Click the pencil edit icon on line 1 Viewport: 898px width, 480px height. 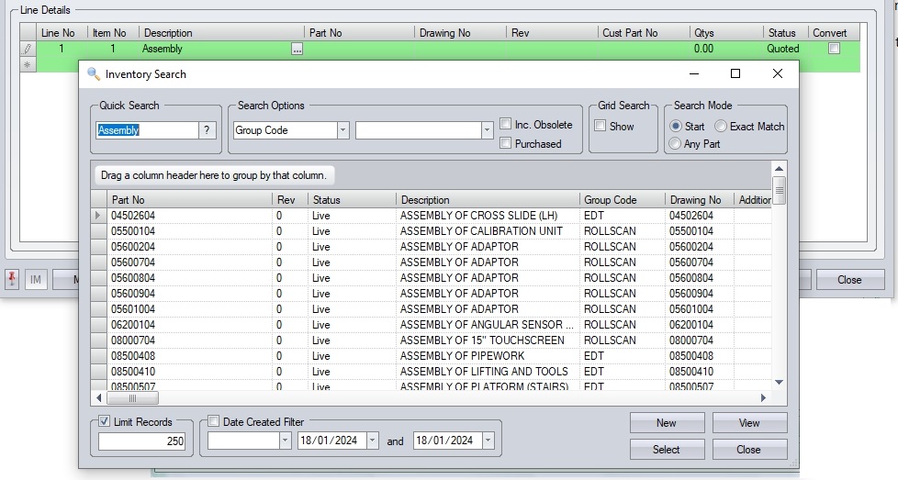click(x=27, y=49)
